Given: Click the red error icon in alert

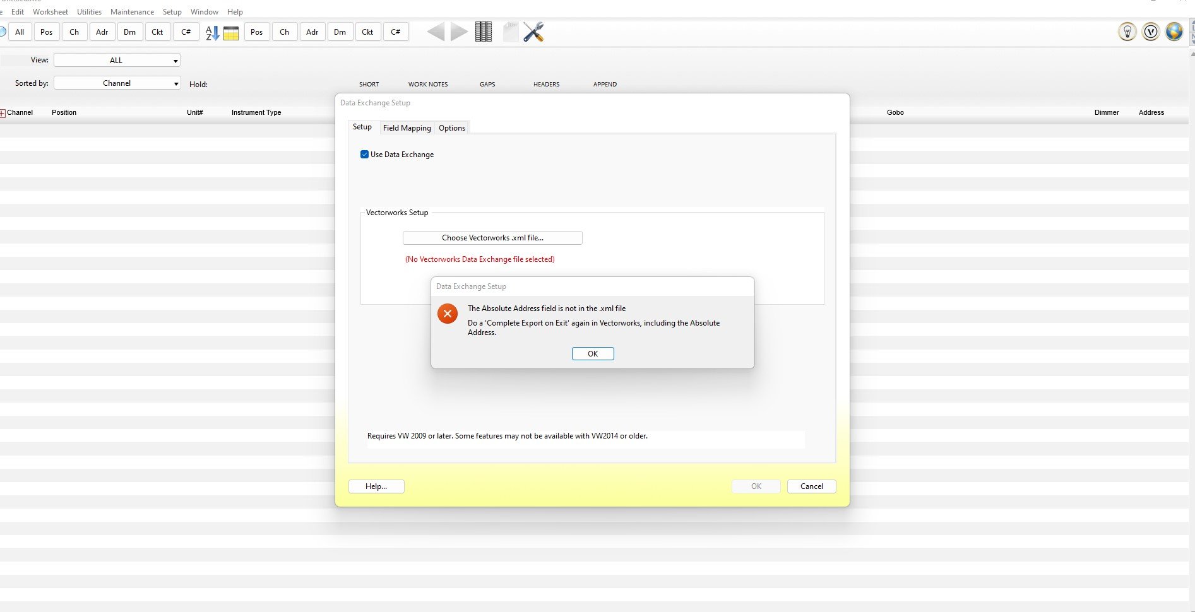Looking at the screenshot, I should tap(448, 314).
